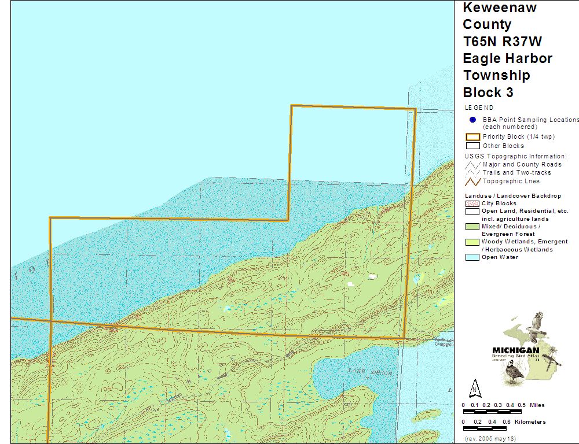Click the orange Priority Block legend symbol
Screen dimensions: 579x444
click(x=472, y=137)
